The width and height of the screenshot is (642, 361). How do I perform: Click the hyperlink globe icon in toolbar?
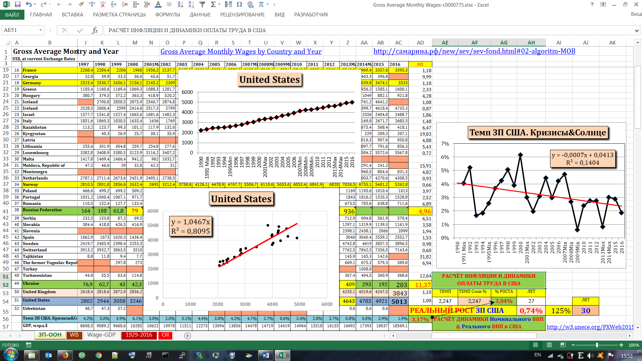[x=250, y=5]
